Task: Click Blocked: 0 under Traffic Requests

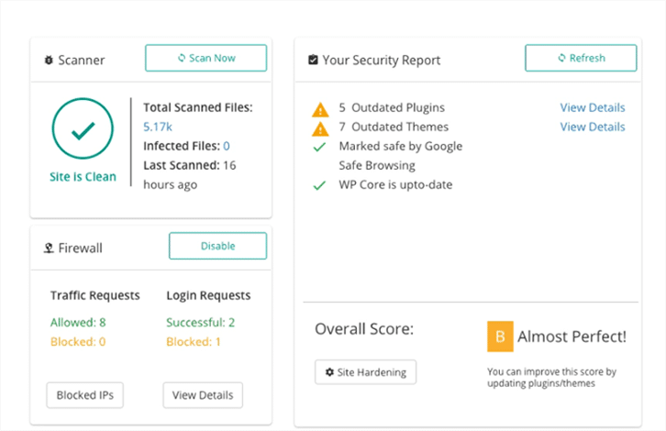Action: [x=78, y=342]
